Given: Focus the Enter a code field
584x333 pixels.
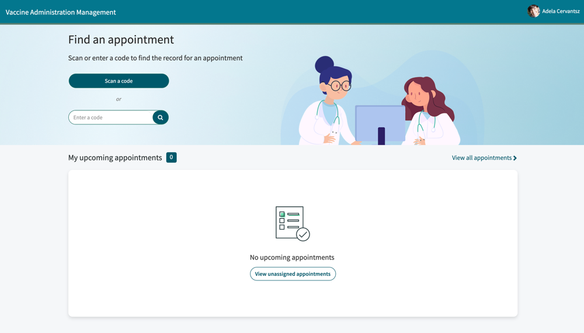Looking at the screenshot, I should click(x=110, y=117).
